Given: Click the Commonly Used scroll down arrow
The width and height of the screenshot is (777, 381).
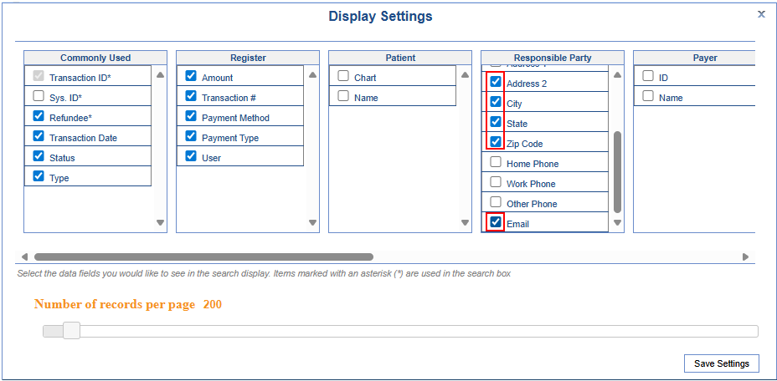Looking at the screenshot, I should point(160,222).
